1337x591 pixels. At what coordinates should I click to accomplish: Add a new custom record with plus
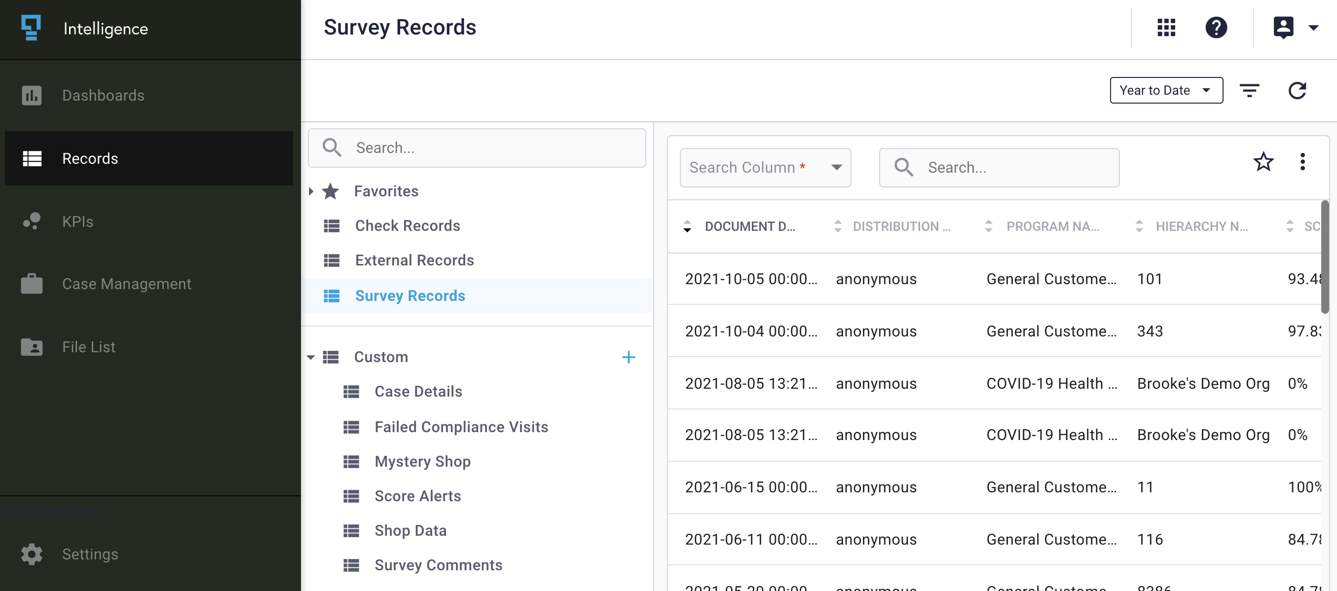[628, 357]
